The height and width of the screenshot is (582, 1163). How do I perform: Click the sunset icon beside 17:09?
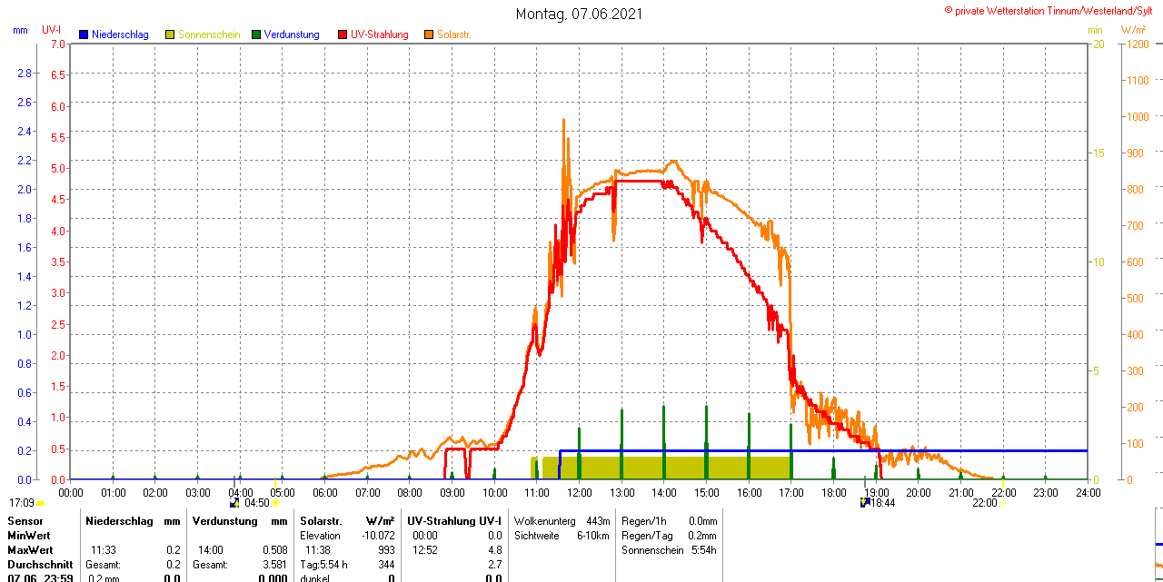click(40, 503)
